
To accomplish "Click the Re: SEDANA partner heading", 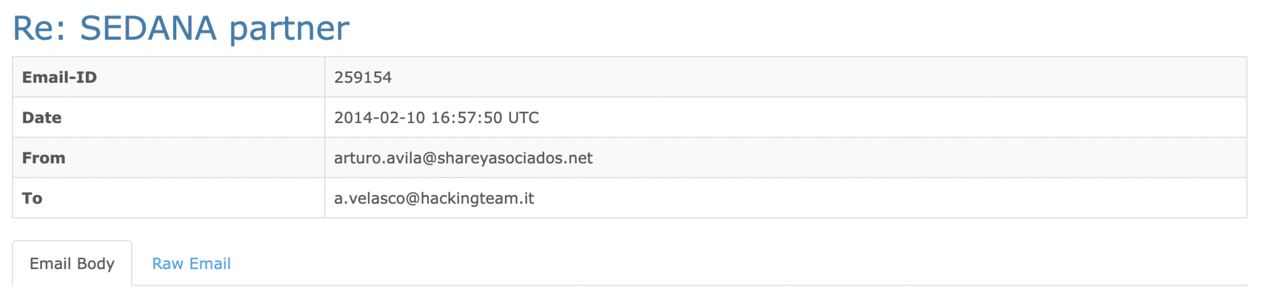I will (x=181, y=28).
